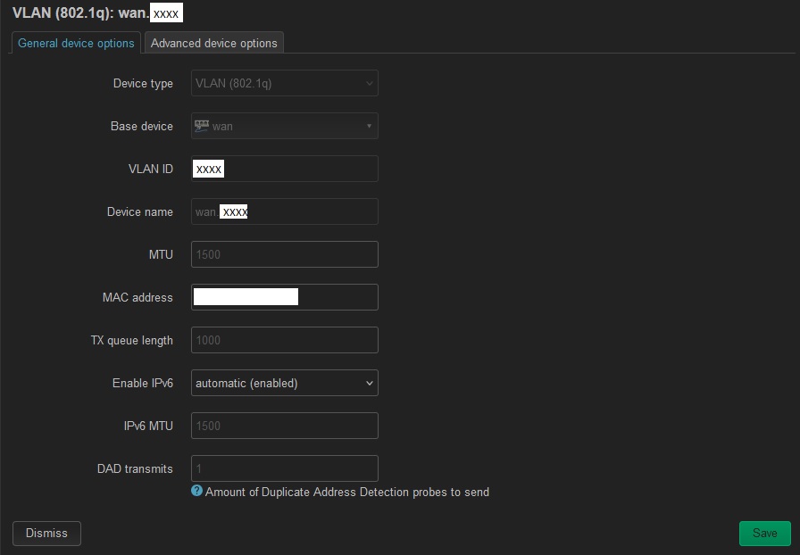The image size is (800, 555).
Task: Save the VLAN device settings
Action: pos(765,533)
